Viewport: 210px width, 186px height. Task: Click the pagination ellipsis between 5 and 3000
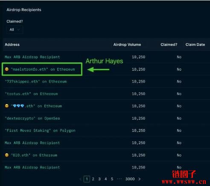pyautogui.click(x=119, y=179)
